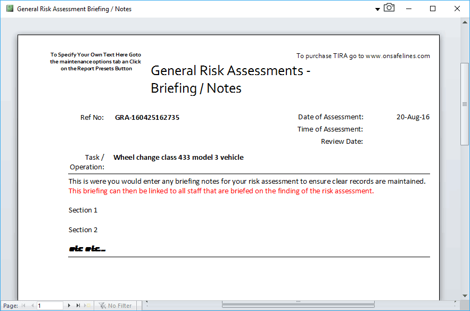
Task: Click the 'Date of Assessment:' label
Action: point(331,117)
